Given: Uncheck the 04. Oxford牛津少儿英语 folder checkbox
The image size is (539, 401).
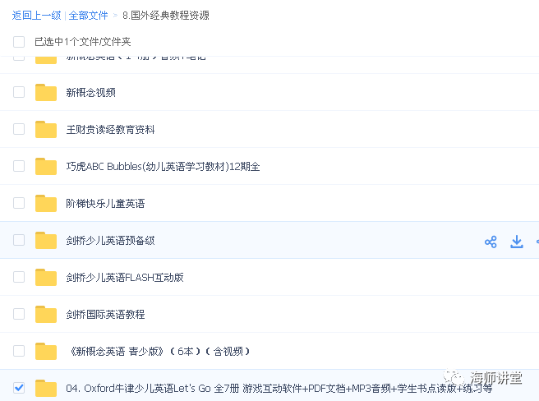Looking at the screenshot, I should point(19,388).
